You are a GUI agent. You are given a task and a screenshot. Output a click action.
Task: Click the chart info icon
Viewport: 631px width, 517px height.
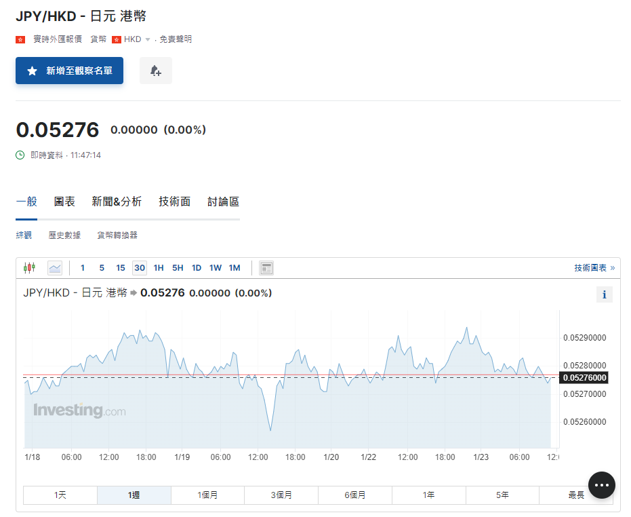point(604,294)
